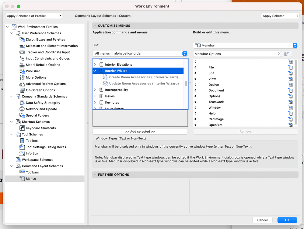
Task: Collapse the CUSTOMIZE MENUS section
Action: (x=95, y=26)
